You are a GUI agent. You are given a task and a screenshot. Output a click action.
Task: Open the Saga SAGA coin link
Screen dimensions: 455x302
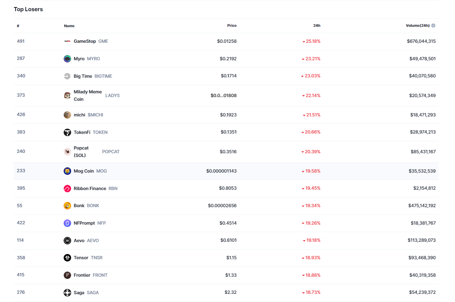point(79,293)
